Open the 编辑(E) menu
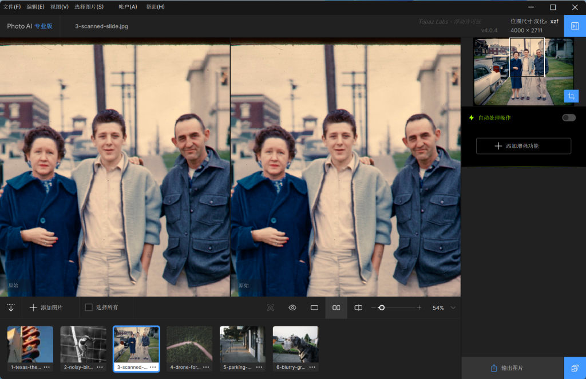Image resolution: width=586 pixels, height=379 pixels. [x=35, y=7]
